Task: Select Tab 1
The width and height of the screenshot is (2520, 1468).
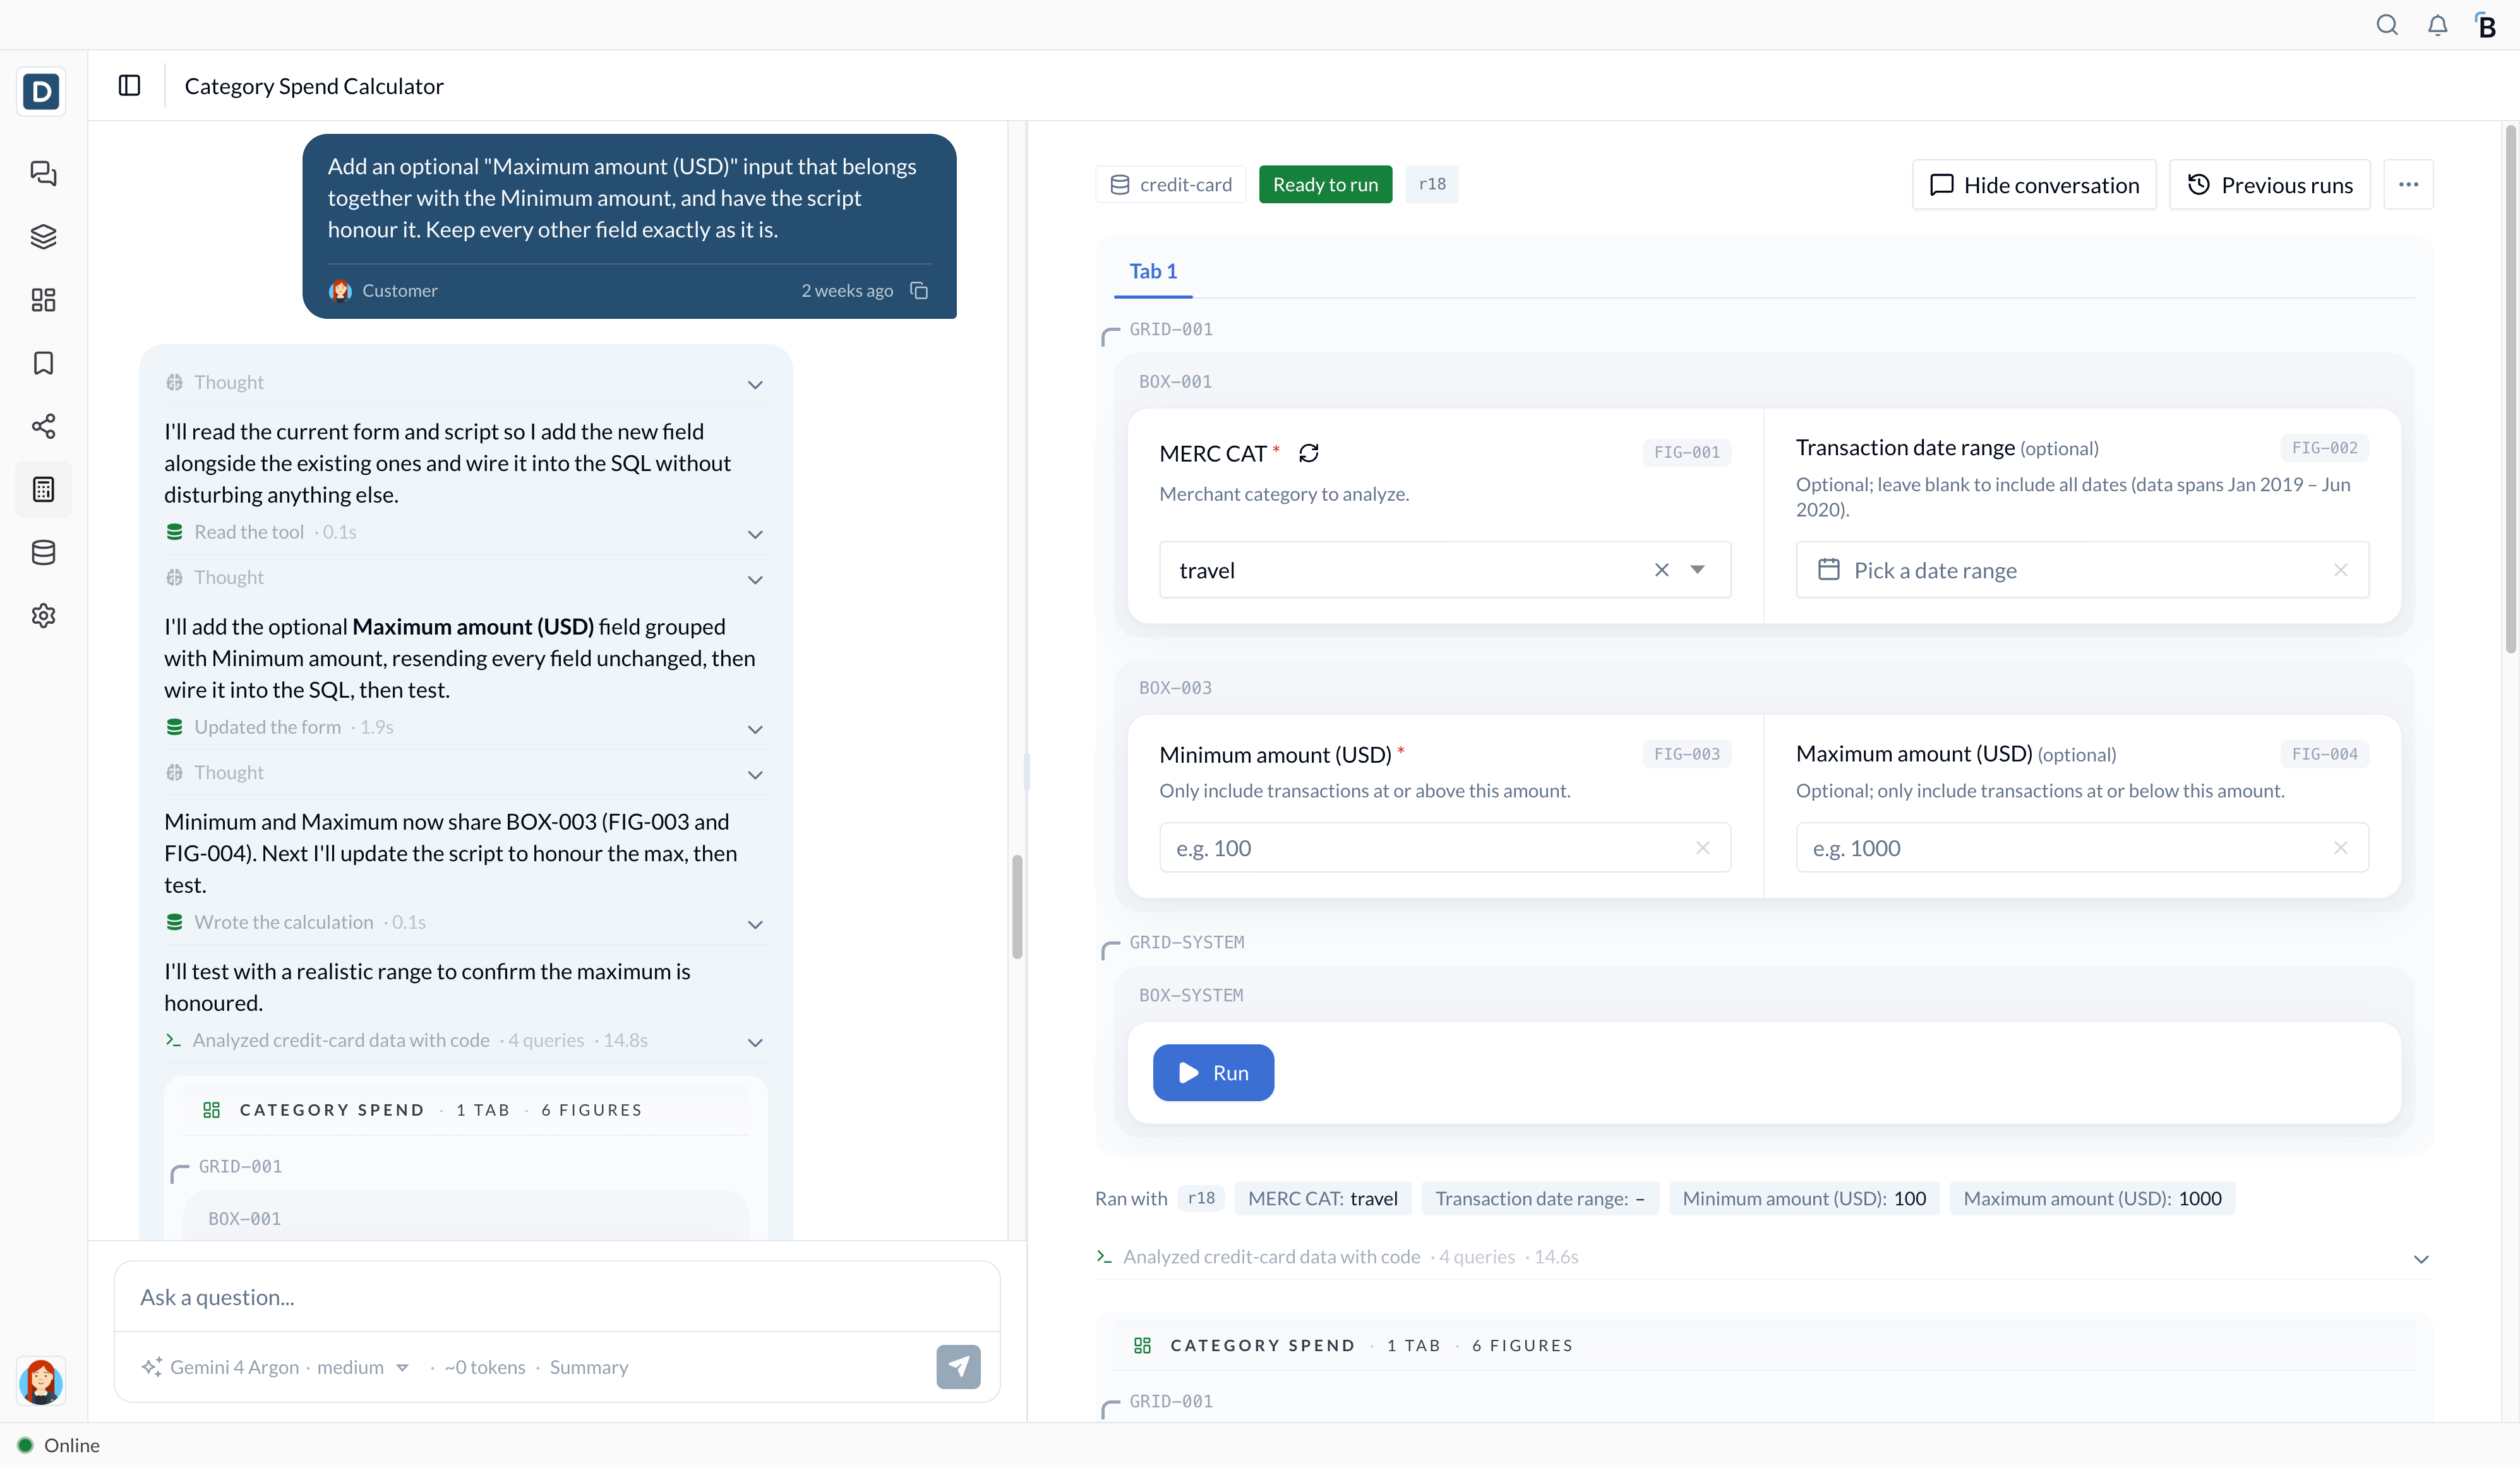Action: 1153,271
